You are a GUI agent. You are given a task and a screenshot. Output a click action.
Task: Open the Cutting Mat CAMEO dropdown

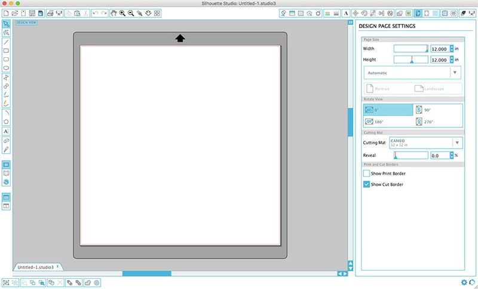pyautogui.click(x=426, y=143)
